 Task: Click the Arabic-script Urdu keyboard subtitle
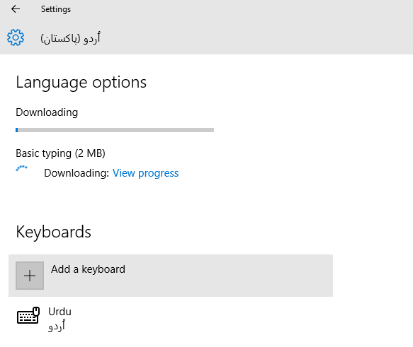[57, 326]
